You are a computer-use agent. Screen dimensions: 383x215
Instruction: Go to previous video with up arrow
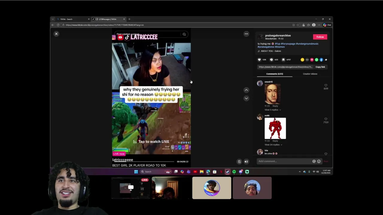[246, 90]
